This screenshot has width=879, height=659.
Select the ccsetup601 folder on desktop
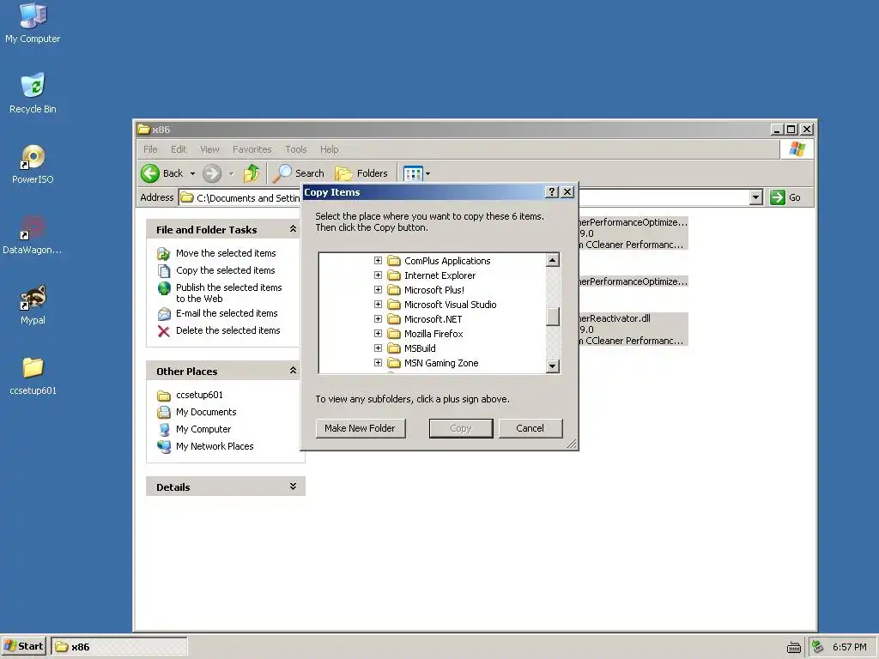33,376
